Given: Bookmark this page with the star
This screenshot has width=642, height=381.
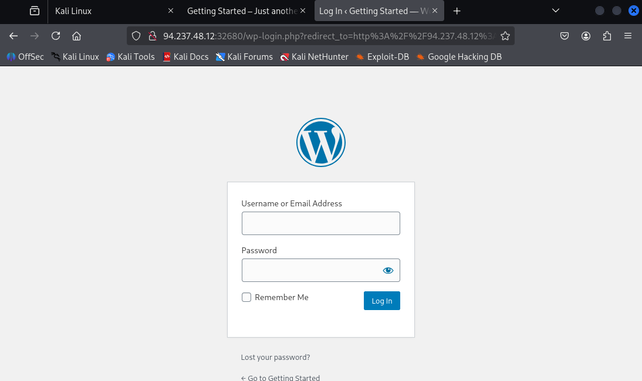Looking at the screenshot, I should 505,36.
